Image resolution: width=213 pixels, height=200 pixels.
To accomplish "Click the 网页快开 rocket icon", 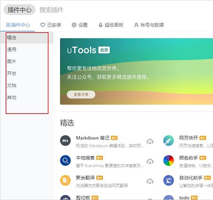I will point(169,140).
